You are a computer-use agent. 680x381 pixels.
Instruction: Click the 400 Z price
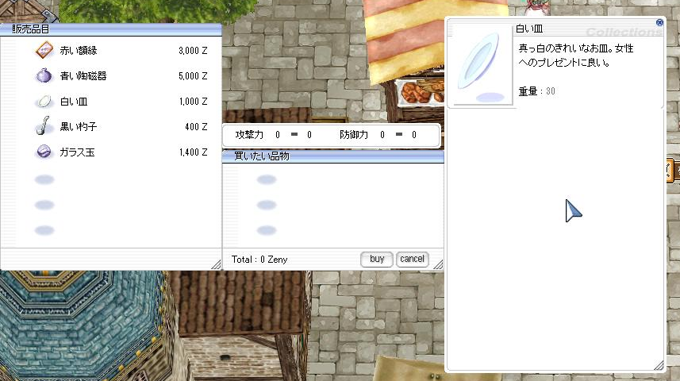[196, 127]
